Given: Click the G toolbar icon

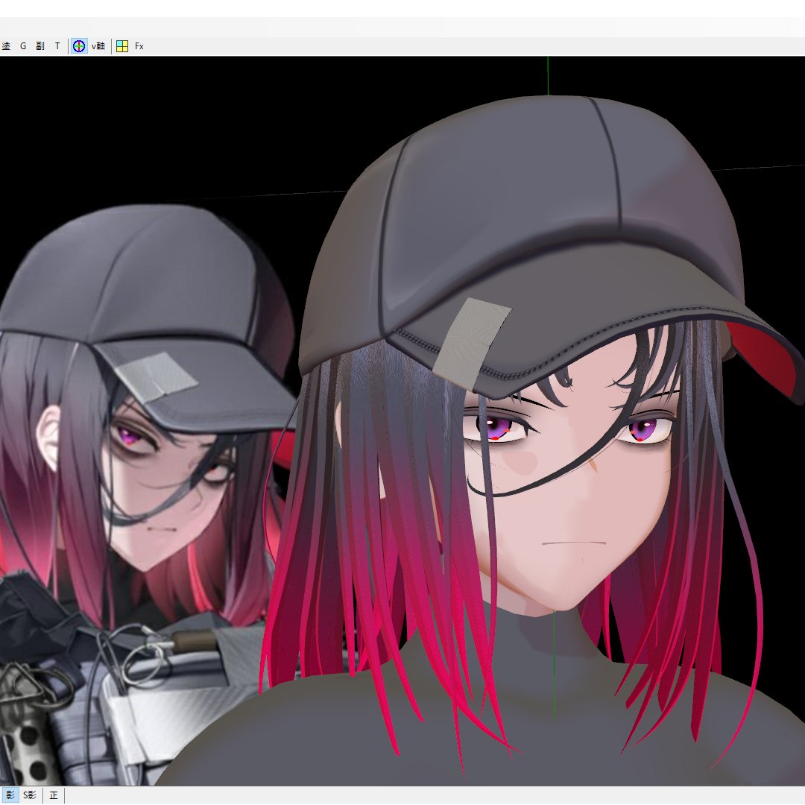Looking at the screenshot, I should [22, 45].
